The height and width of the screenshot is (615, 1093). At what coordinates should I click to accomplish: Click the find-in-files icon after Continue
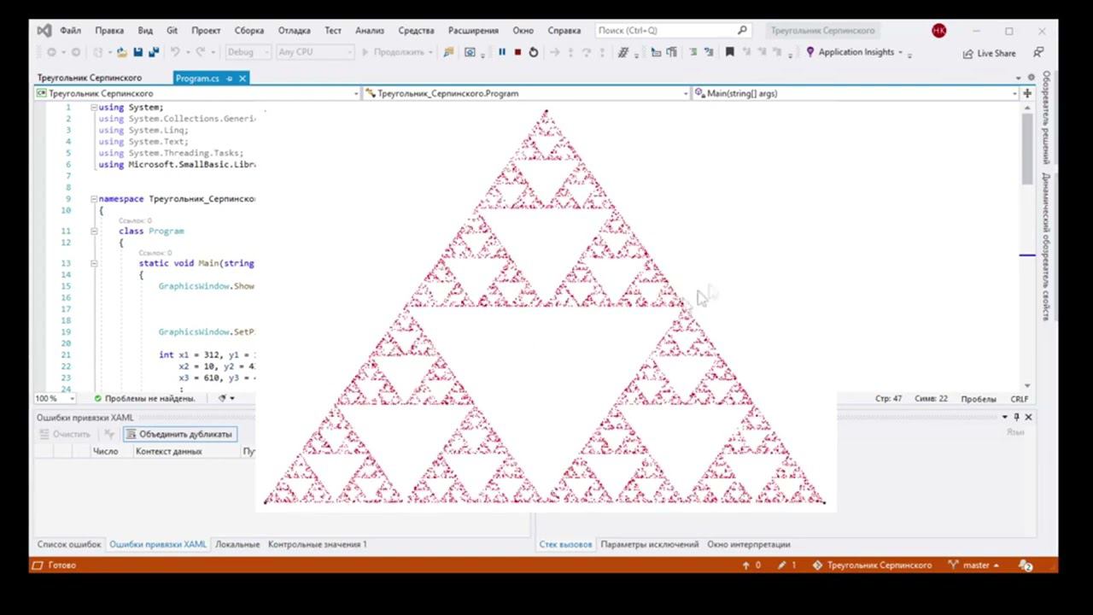pyautogui.click(x=448, y=52)
